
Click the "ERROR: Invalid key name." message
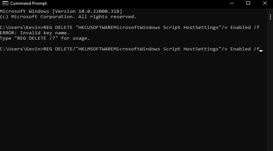[35, 33]
